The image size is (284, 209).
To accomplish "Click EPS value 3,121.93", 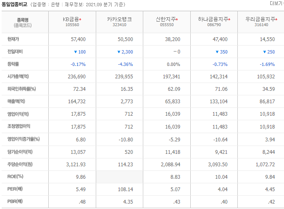I will 76,165.
